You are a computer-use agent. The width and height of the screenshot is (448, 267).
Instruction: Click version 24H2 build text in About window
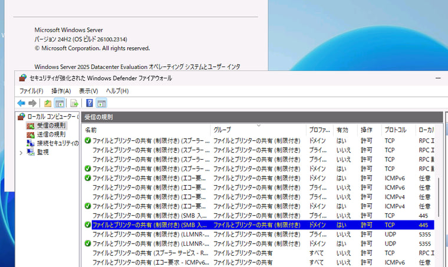(x=81, y=39)
